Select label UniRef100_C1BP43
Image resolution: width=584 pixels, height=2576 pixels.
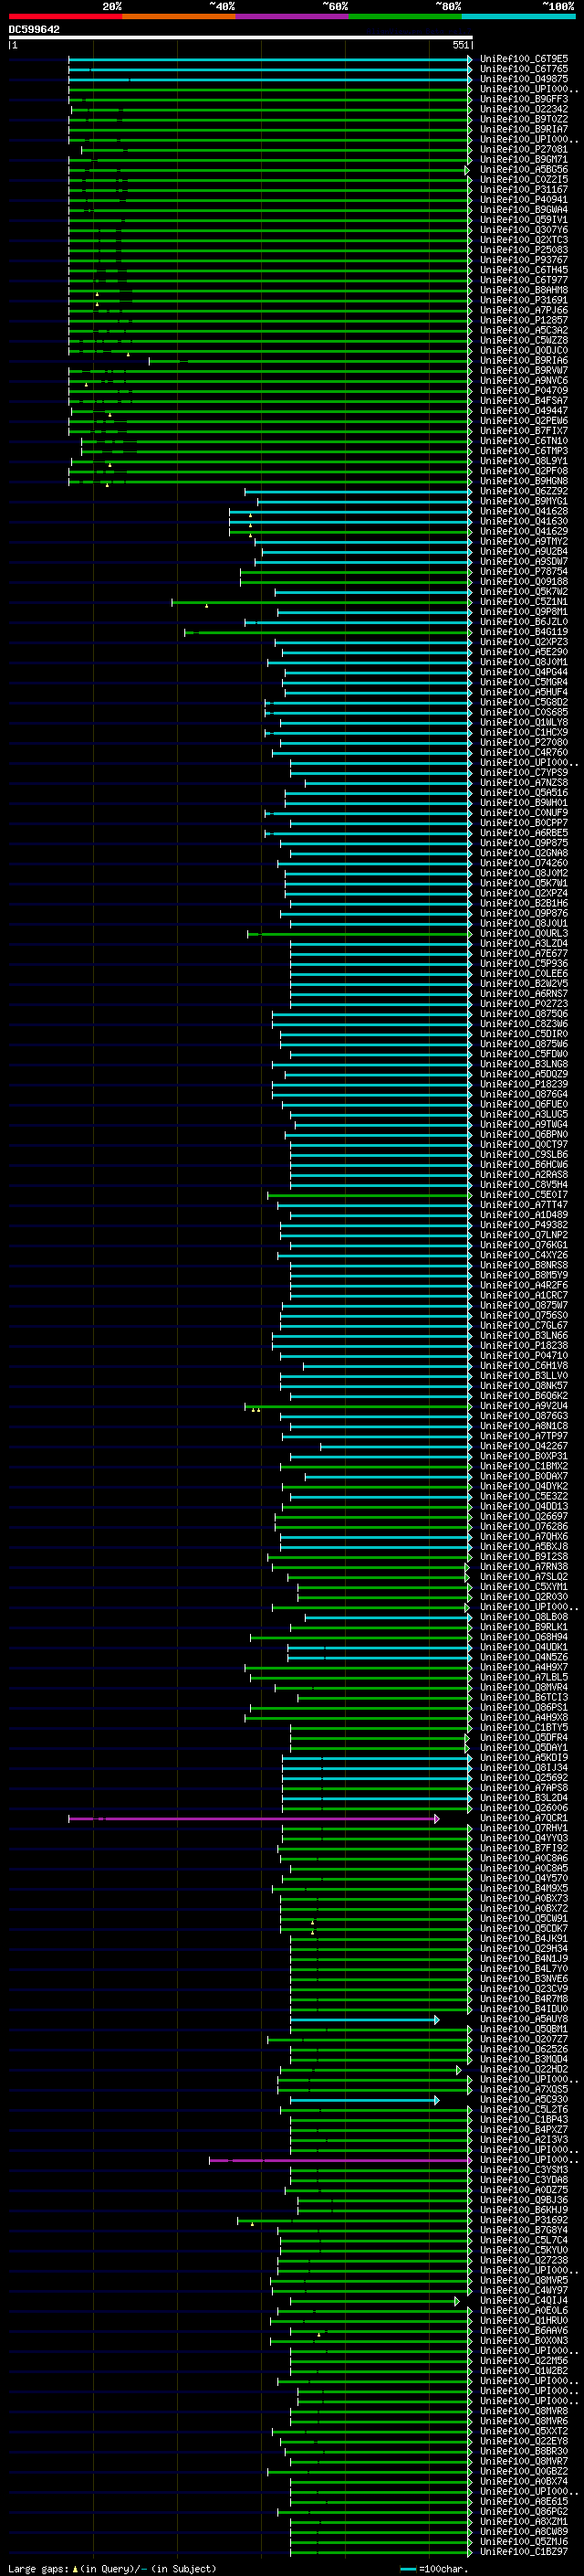coord(523,2119)
